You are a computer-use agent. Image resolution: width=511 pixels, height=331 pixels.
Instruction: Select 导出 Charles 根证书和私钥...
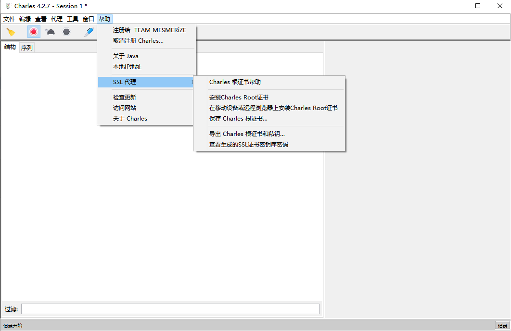click(x=269, y=134)
